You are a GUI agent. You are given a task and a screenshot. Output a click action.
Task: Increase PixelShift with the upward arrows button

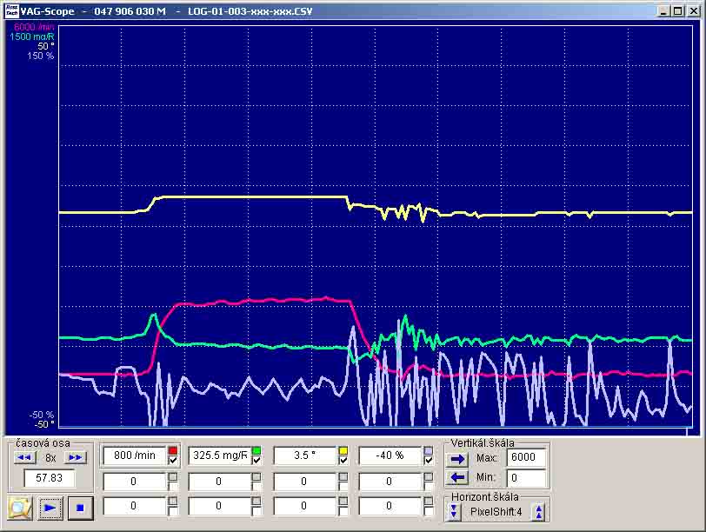pyautogui.click(x=538, y=512)
